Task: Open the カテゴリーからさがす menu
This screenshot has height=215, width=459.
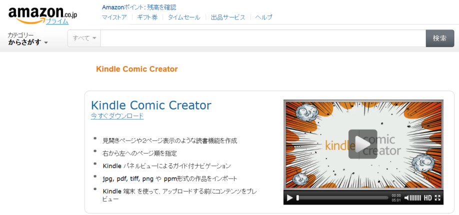Action: click(28, 39)
